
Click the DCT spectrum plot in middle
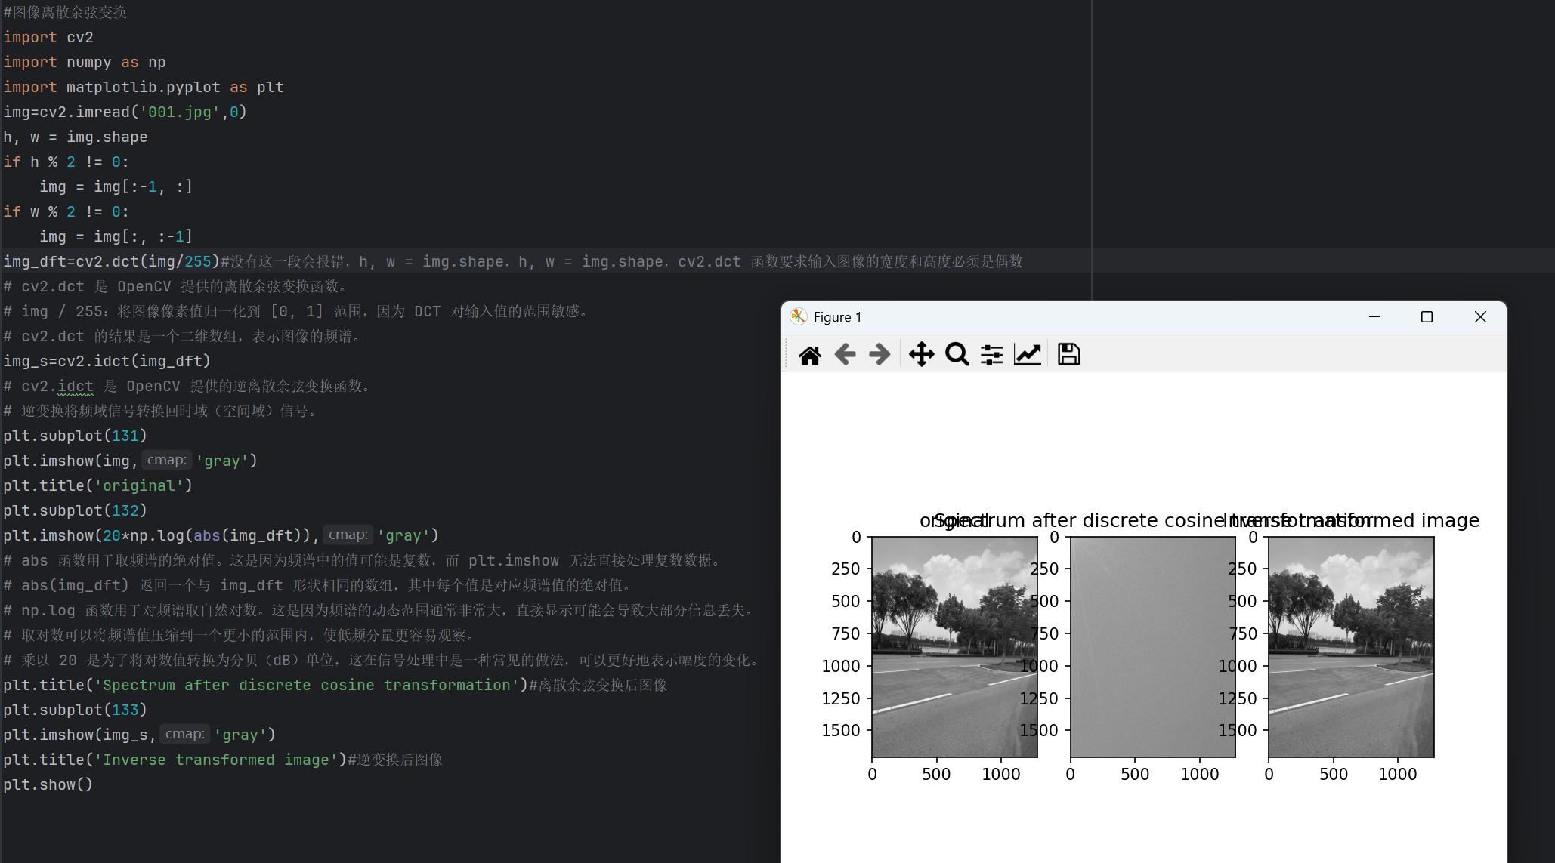[1152, 646]
